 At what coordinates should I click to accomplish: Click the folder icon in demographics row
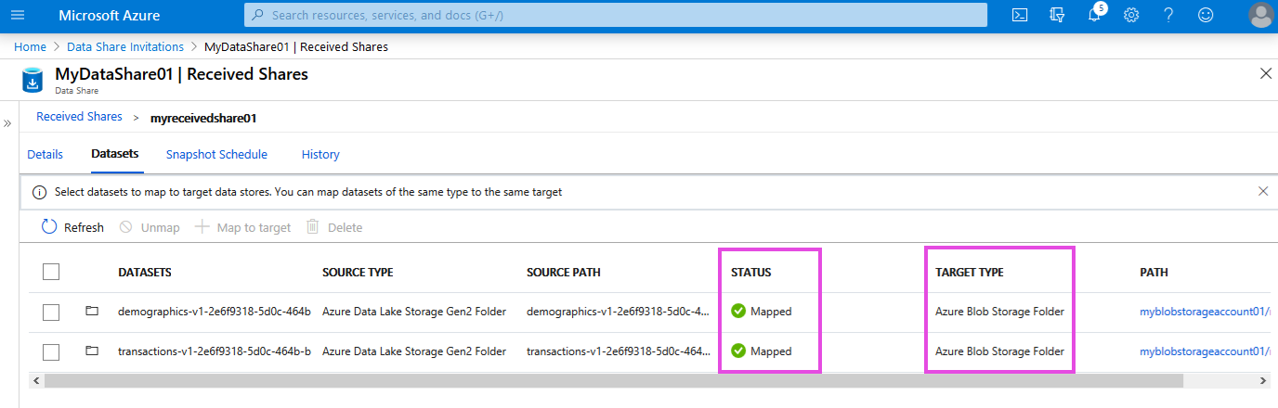92,312
